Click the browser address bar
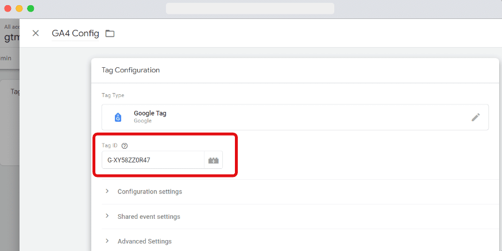Image resolution: width=502 pixels, height=251 pixels. pos(250,9)
